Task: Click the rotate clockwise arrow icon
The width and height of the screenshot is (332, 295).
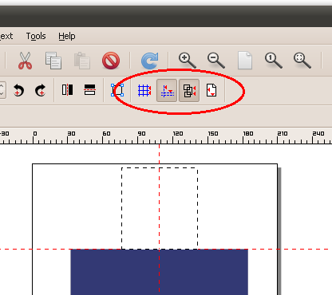Action: click(41, 90)
